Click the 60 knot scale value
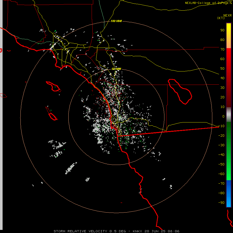The width and height of the screenshot is (233, 233). point(222,59)
